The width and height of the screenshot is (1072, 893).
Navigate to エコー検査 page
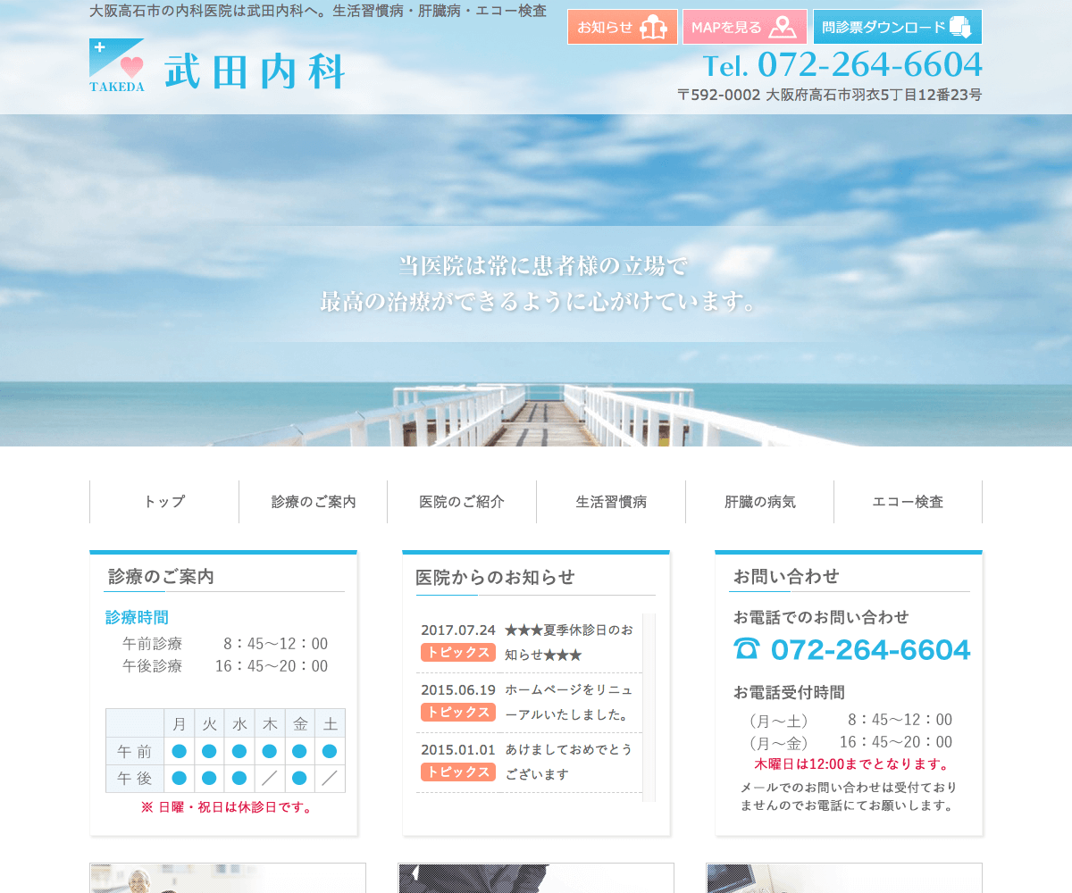tap(908, 502)
